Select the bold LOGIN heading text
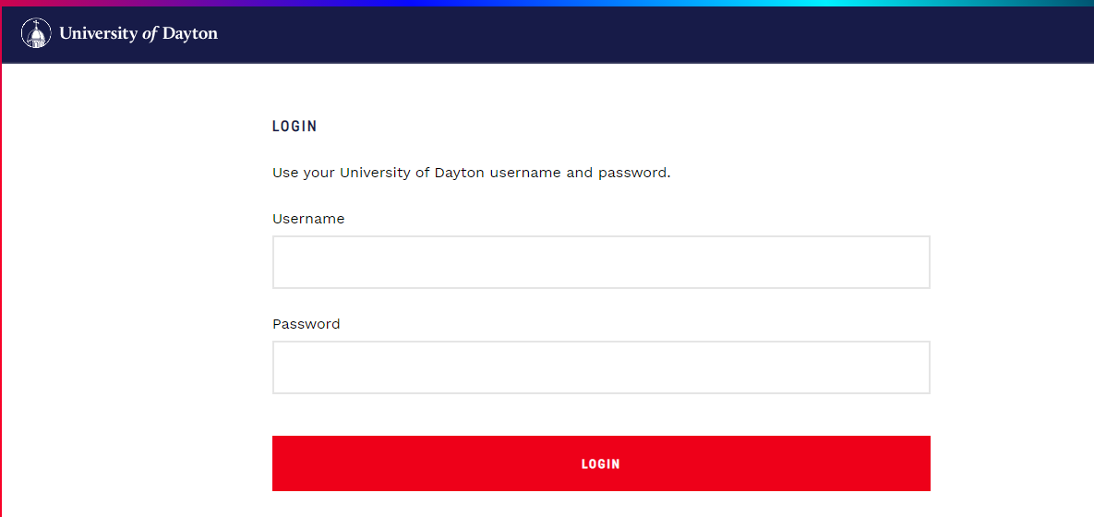Image resolution: width=1094 pixels, height=517 pixels. [295, 126]
